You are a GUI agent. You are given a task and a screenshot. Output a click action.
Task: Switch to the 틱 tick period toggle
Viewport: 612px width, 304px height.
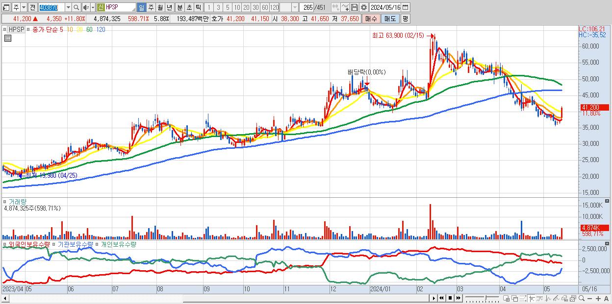198,8
